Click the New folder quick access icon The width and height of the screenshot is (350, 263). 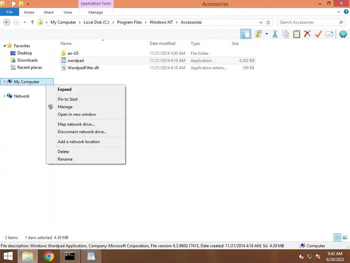tap(21, 4)
